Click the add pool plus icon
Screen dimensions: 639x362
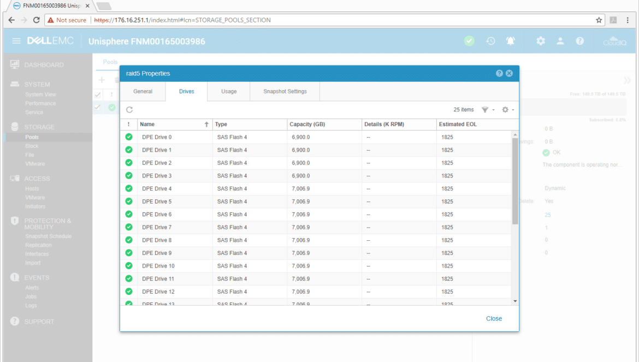point(102,80)
